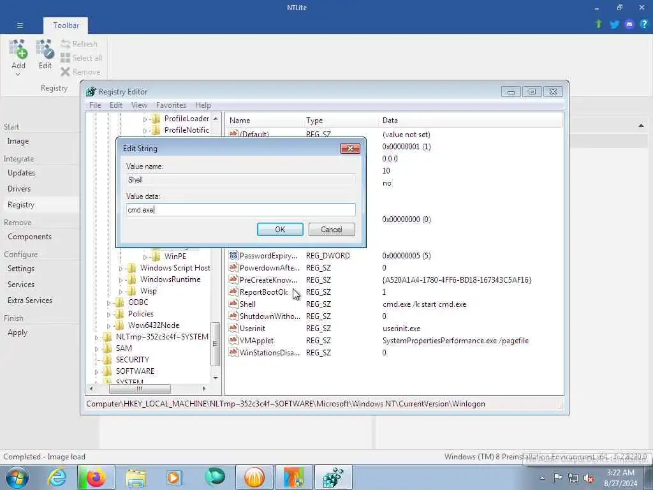Click the Value name field showing Shell

click(240, 179)
